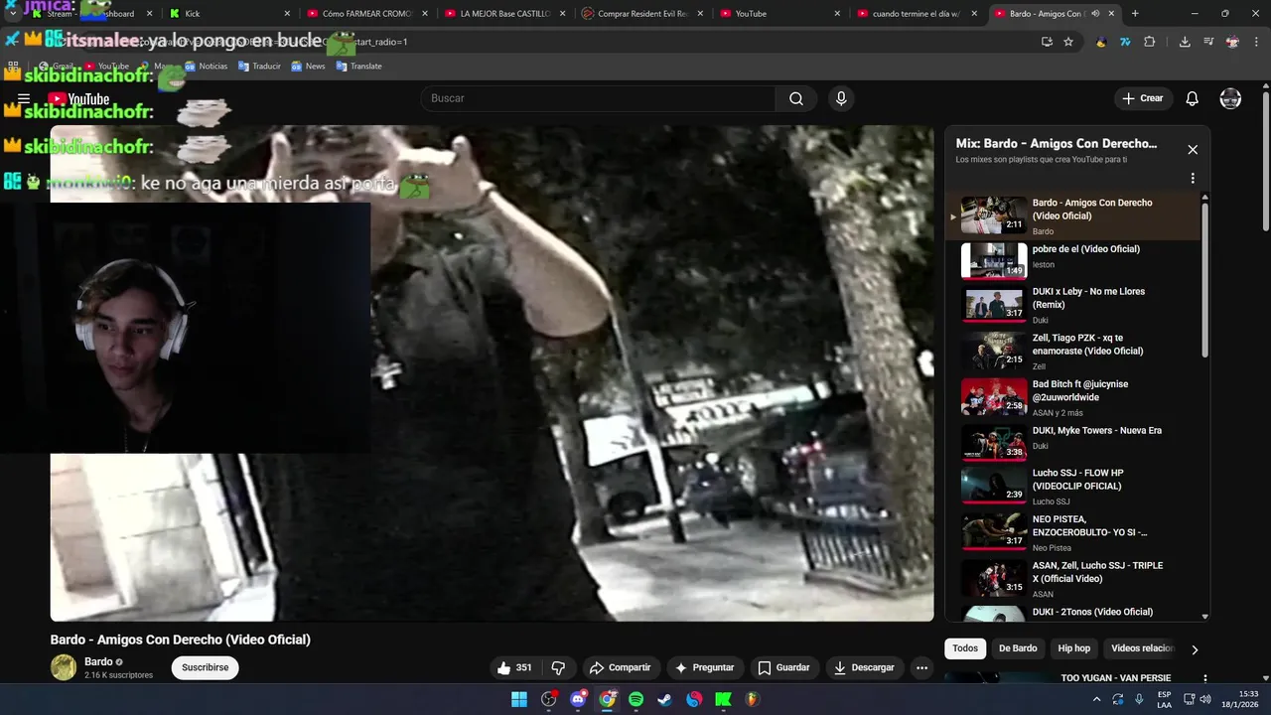Open more actions ellipsis under video
Screen dimensions: 1271x715
tap(921, 667)
